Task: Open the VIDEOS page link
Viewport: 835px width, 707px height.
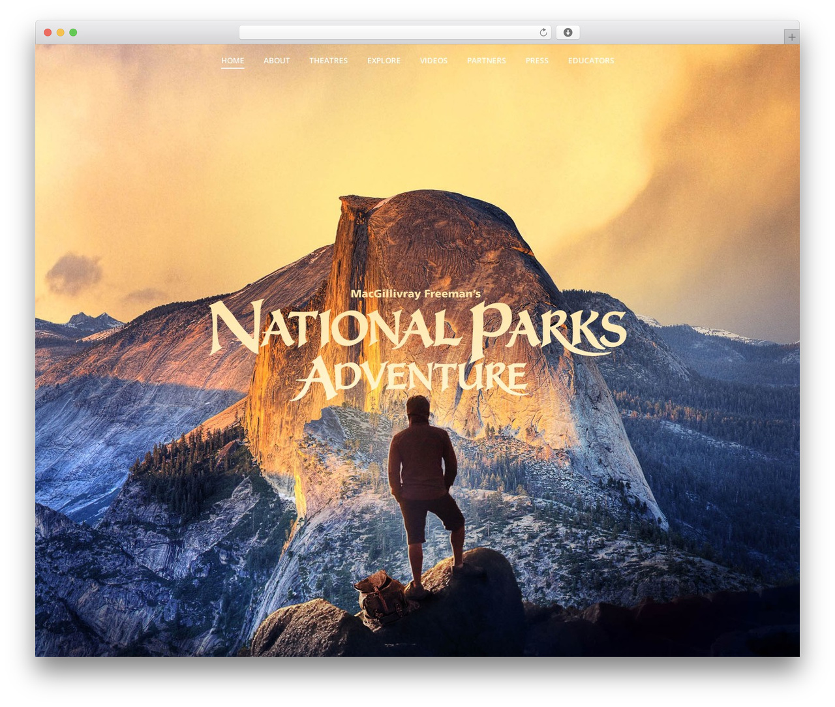Action: 434,61
